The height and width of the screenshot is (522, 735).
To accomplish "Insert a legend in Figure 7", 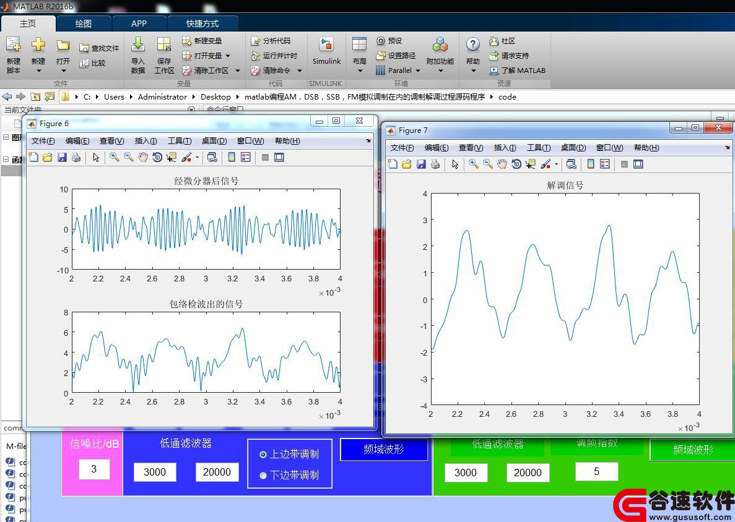I will tap(605, 164).
